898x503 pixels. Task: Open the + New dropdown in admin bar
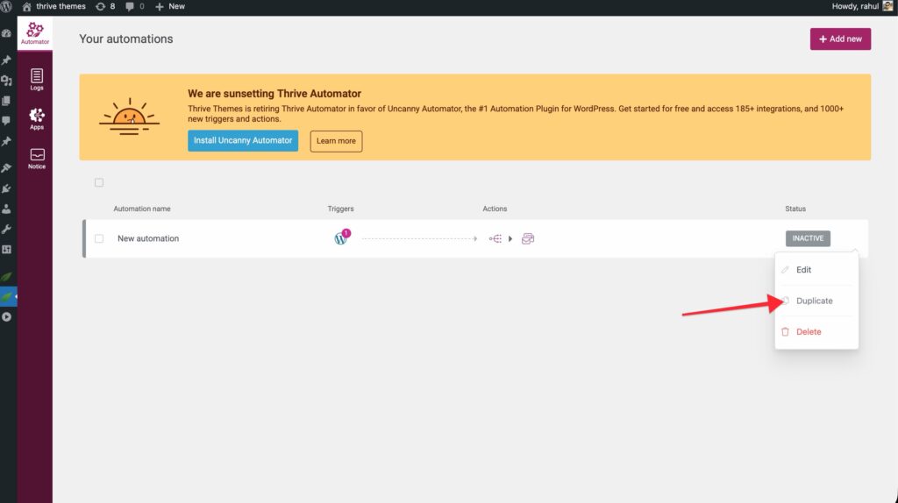pos(170,6)
